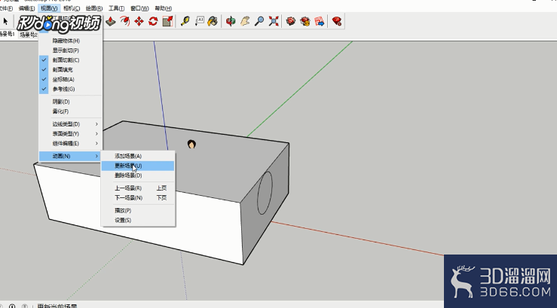Open the 帮助(H) menu
The image size is (557, 308).
163,8
